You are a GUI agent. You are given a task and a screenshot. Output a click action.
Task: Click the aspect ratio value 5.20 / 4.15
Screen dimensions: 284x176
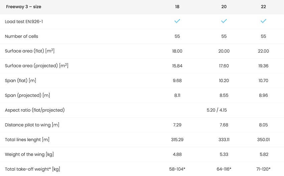tap(217, 110)
